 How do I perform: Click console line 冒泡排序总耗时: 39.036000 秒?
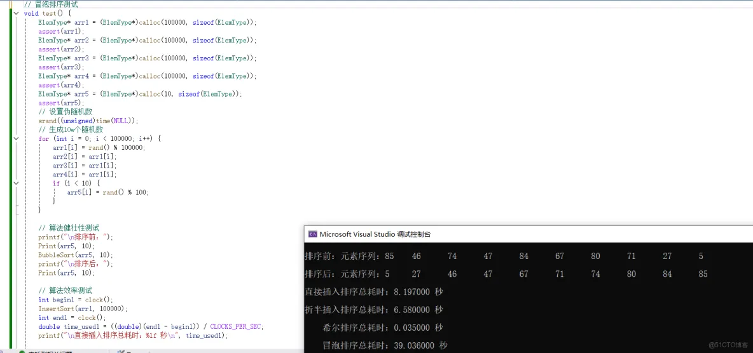pyautogui.click(x=385, y=345)
